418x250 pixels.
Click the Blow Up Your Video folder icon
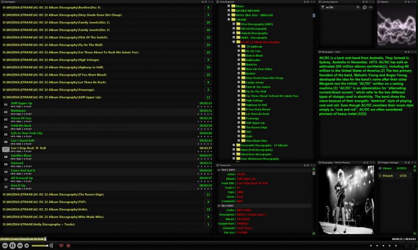[243, 69]
